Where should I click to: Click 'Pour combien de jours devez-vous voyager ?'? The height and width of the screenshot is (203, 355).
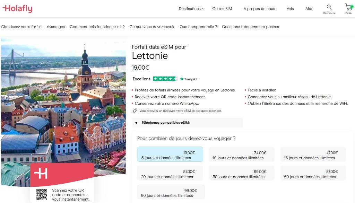click(186, 138)
